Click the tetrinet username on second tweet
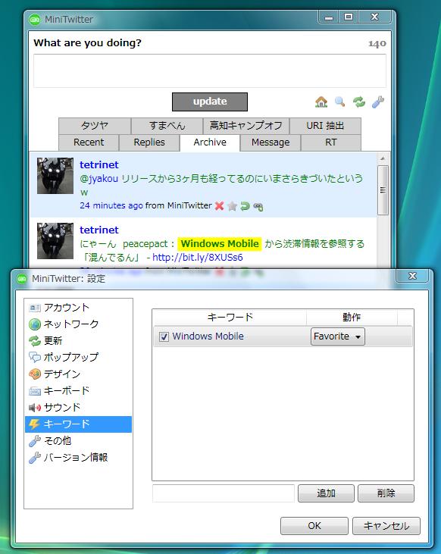Image resolution: width=441 pixels, height=554 pixels. [99, 230]
